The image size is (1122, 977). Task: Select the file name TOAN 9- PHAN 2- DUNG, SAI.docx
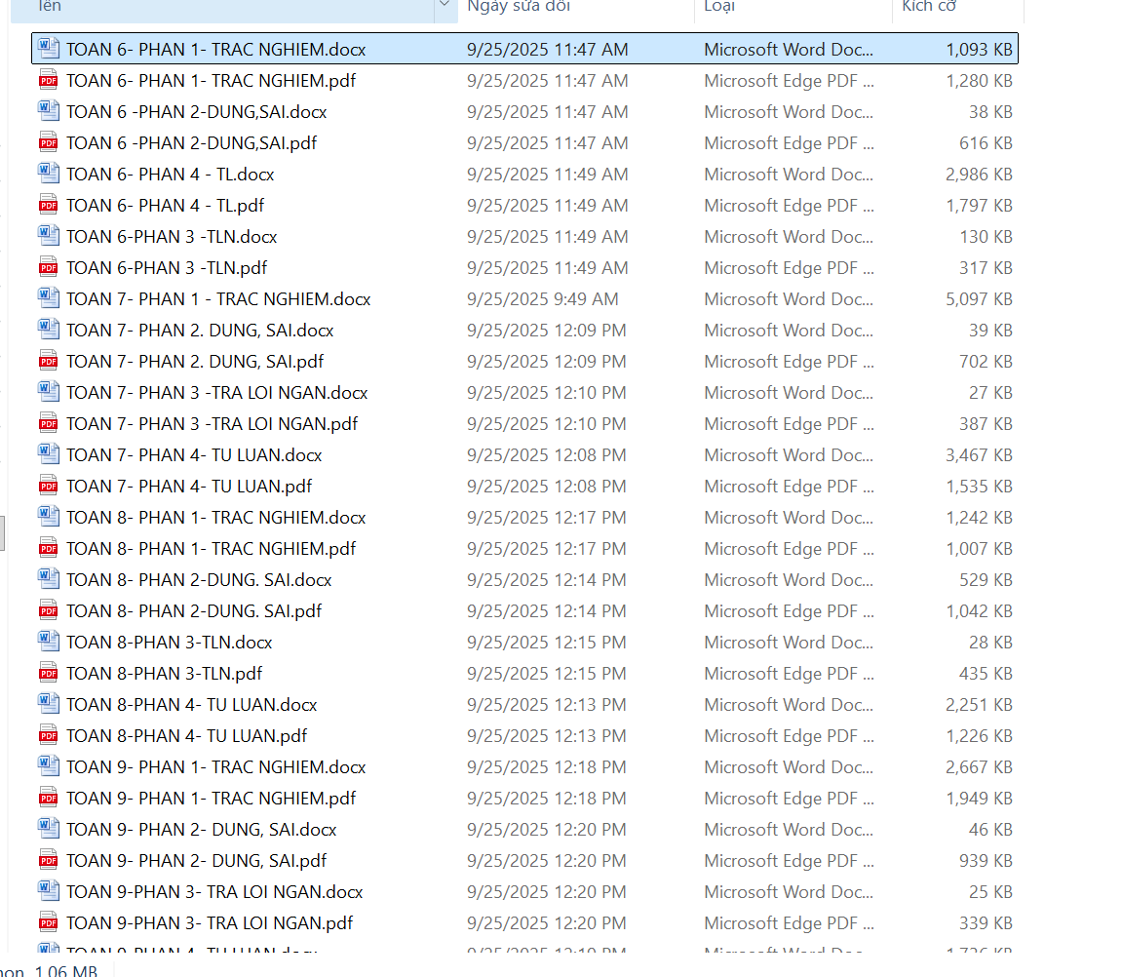tap(201, 830)
